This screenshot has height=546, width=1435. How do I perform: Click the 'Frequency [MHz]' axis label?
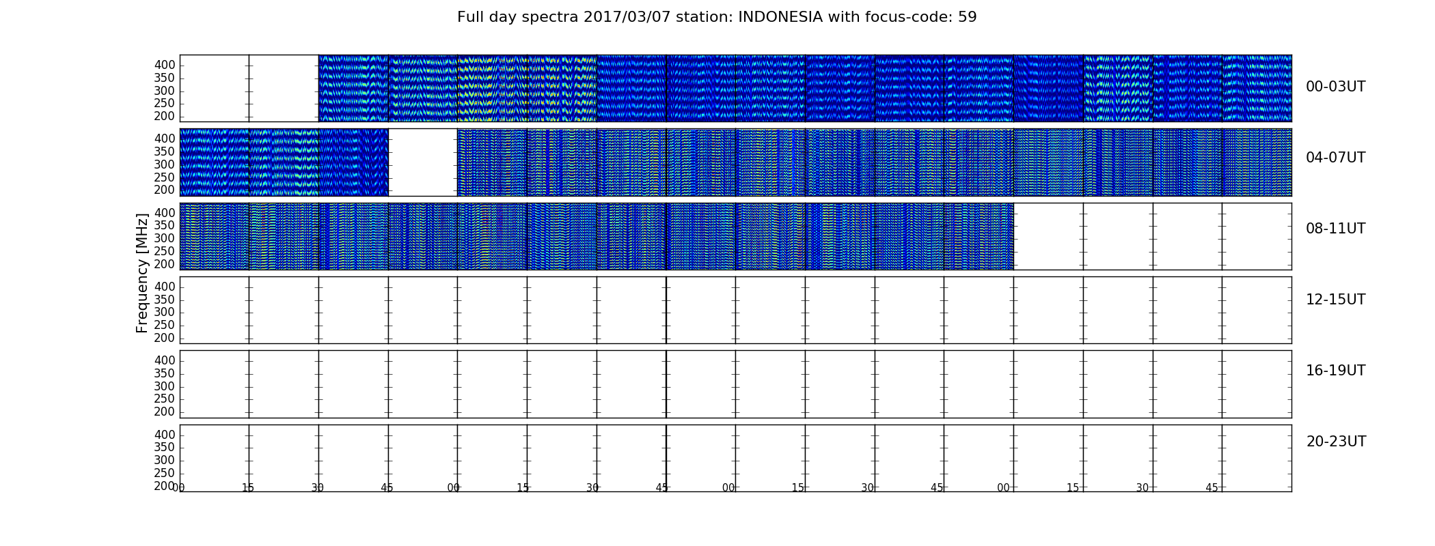(142, 273)
